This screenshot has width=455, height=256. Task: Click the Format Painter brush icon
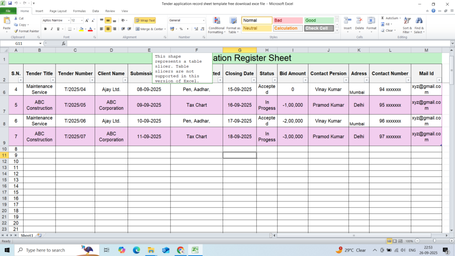[x=16, y=31]
